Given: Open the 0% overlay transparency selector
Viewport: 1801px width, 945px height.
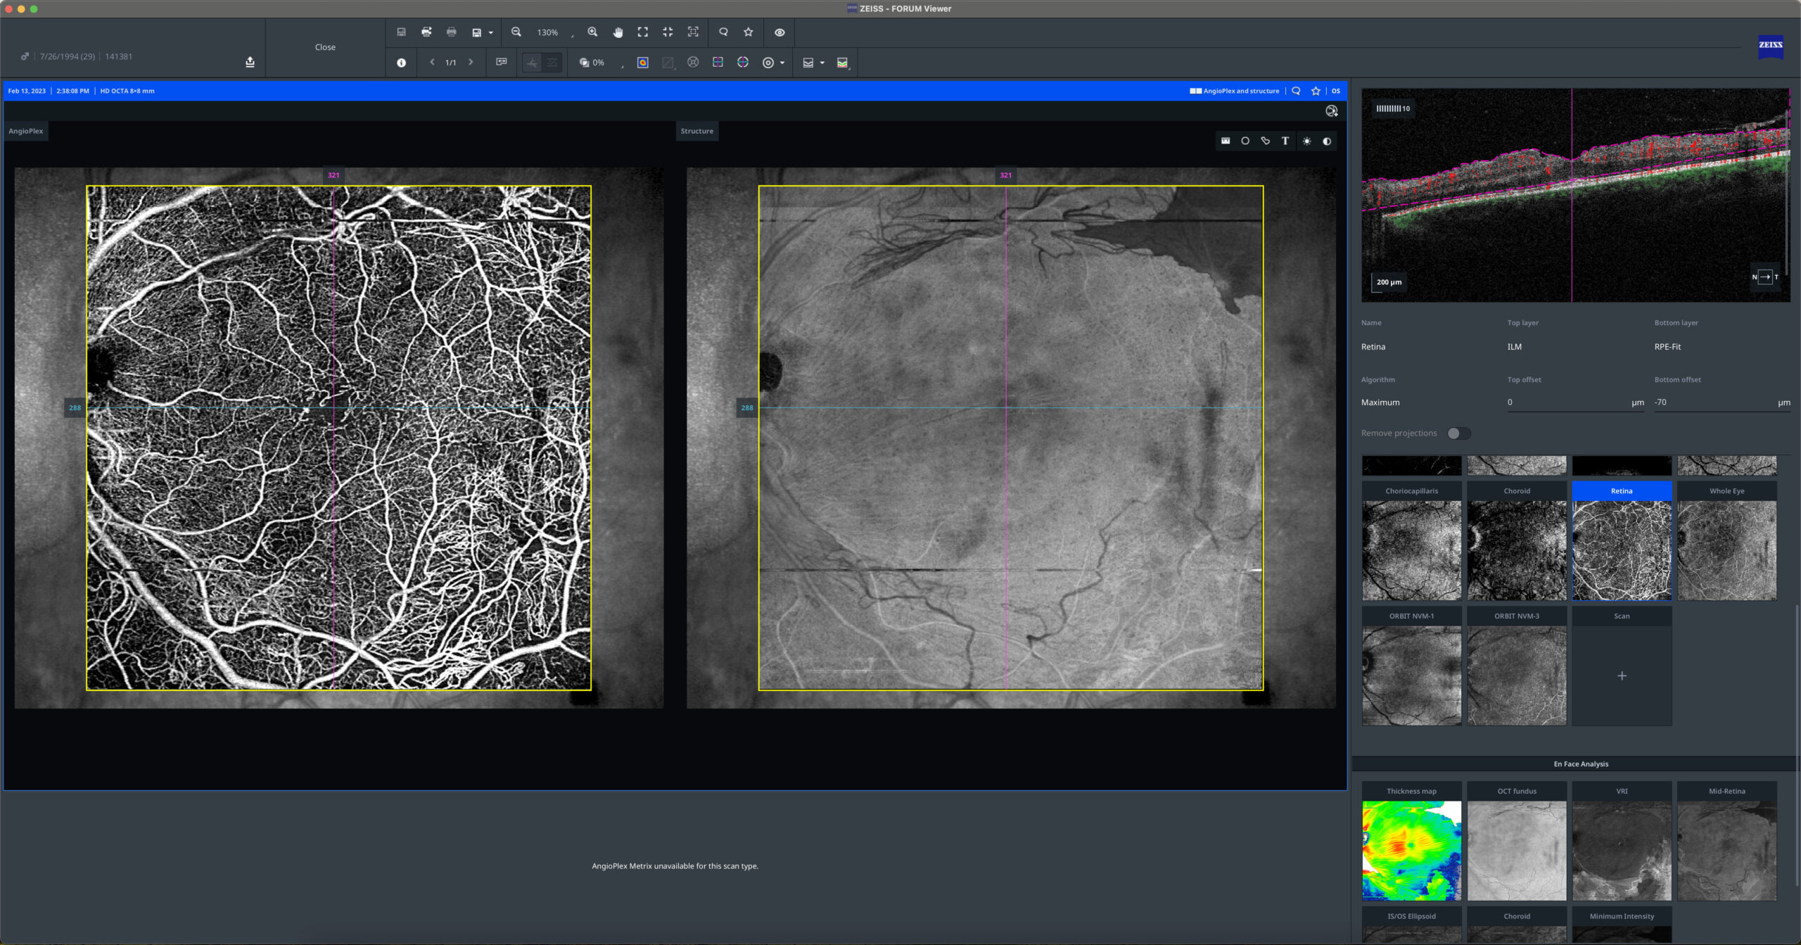Looking at the screenshot, I should click(602, 63).
